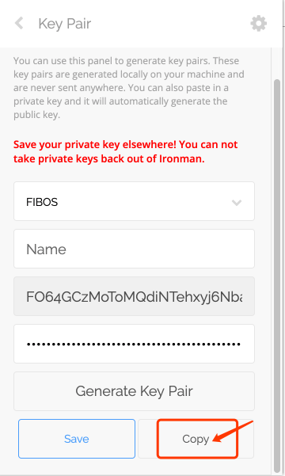Click the public key field starting with FO64GCz
The height and width of the screenshot is (476, 285).
point(134,296)
